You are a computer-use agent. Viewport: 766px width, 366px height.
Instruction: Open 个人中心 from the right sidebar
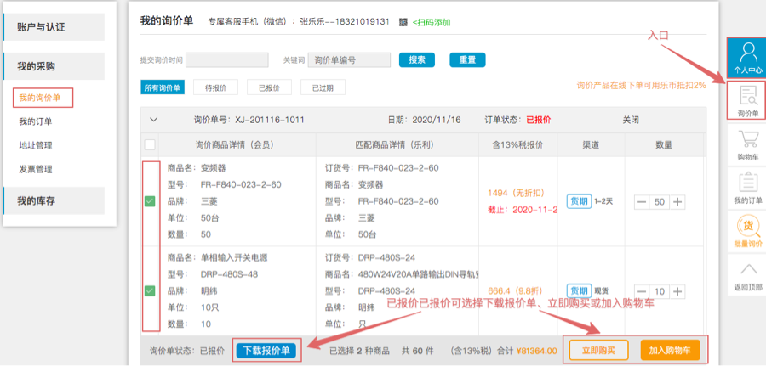pos(746,58)
